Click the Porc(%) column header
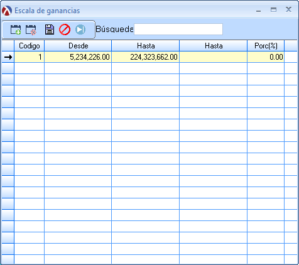Screen dimensions: 299x265 pyautogui.click(x=266, y=46)
